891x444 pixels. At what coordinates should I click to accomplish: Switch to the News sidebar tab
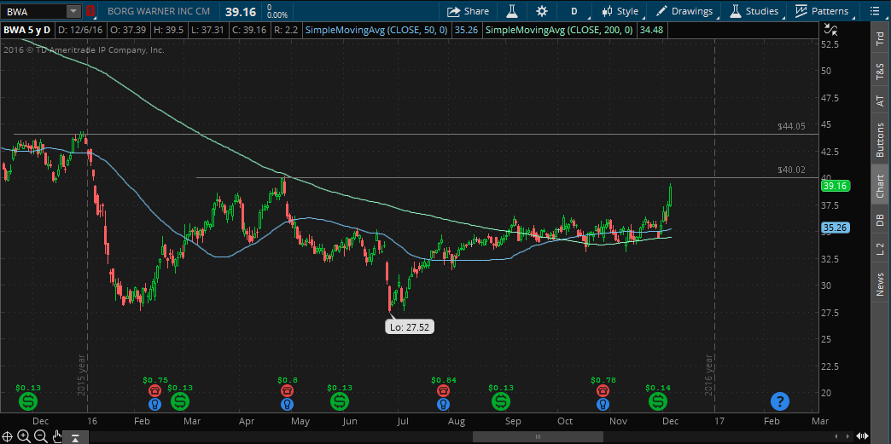point(879,285)
